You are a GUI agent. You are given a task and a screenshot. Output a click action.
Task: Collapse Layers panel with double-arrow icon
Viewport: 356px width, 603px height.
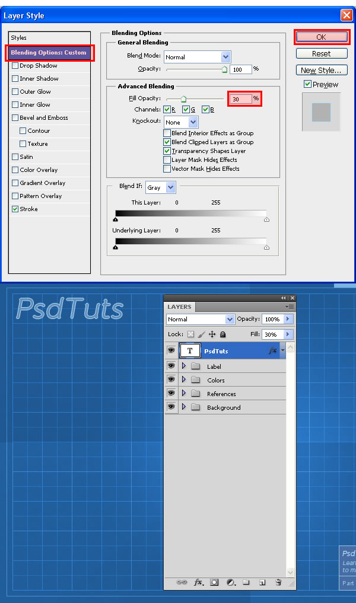coord(284,298)
